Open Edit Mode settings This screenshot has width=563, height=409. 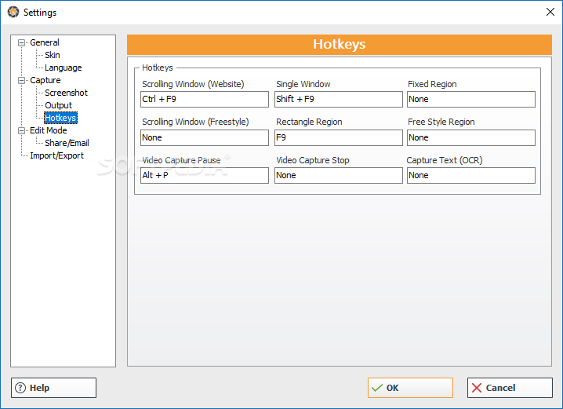coord(49,130)
